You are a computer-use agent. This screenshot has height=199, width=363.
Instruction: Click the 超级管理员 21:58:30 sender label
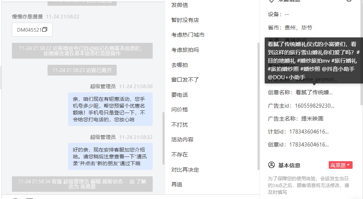tap(103, 86)
